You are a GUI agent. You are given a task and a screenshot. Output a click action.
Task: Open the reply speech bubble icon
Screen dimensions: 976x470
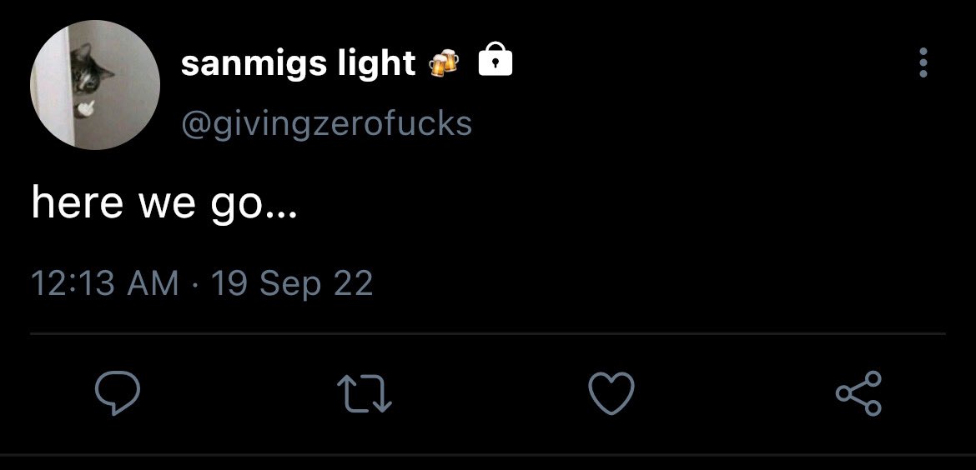117,392
